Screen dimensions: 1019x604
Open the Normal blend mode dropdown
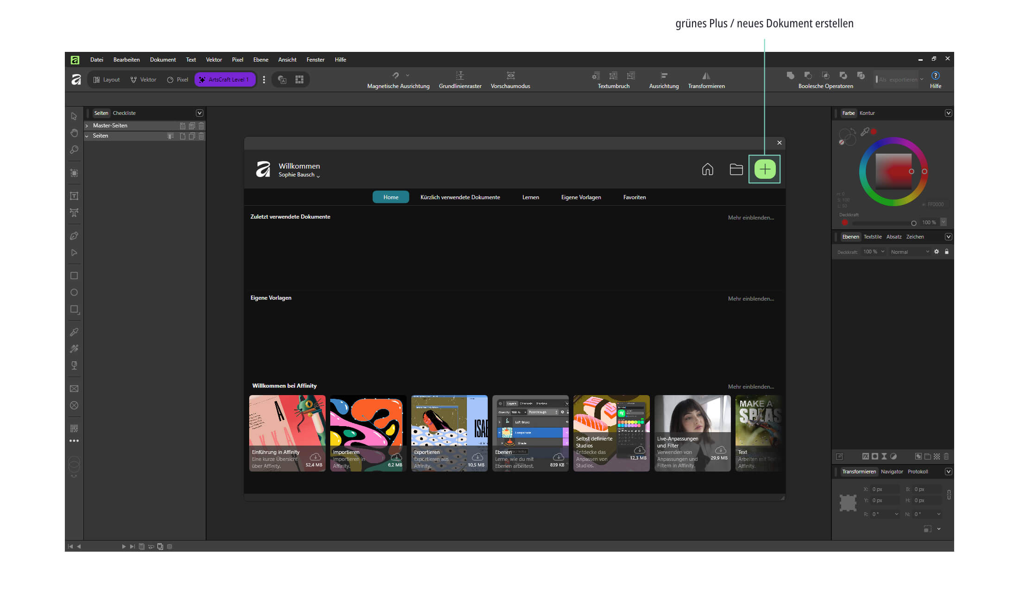tap(910, 252)
